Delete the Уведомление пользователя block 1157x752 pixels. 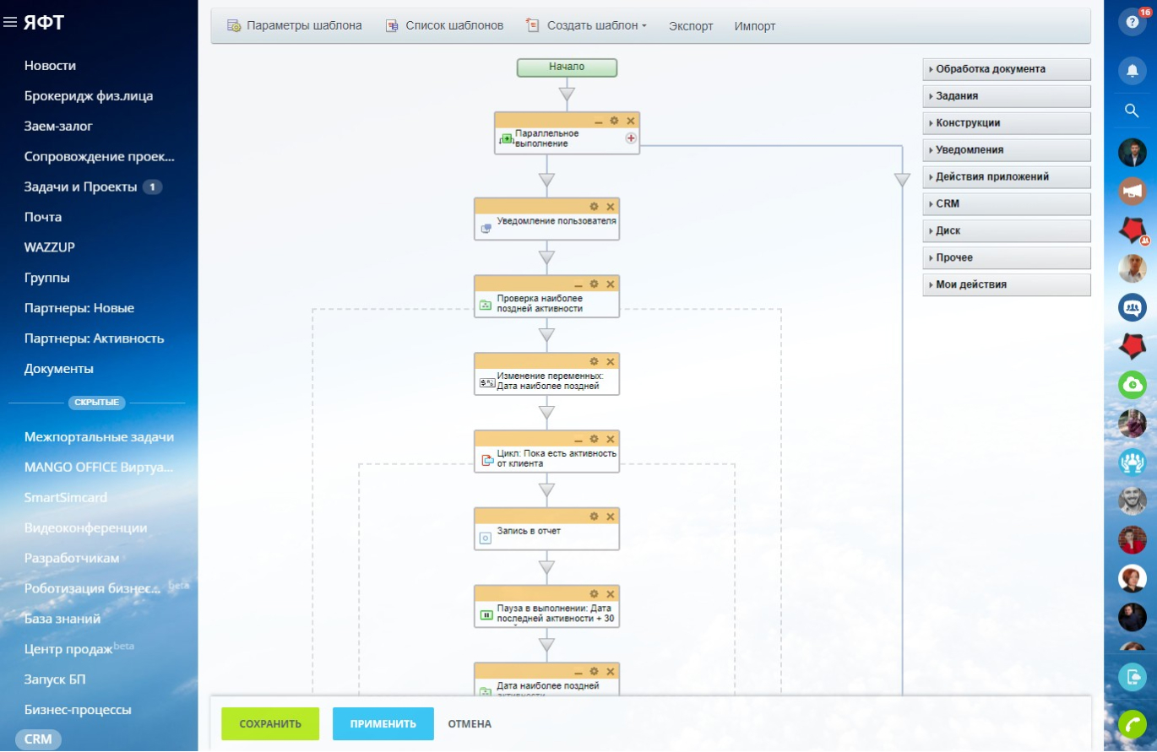click(x=611, y=207)
